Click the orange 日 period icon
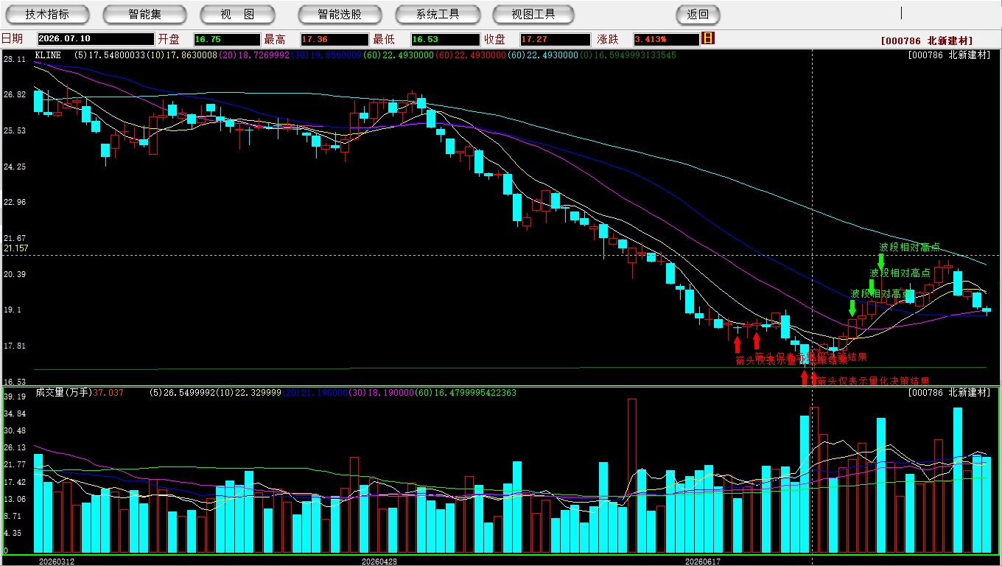The width and height of the screenshot is (1002, 566). [708, 38]
